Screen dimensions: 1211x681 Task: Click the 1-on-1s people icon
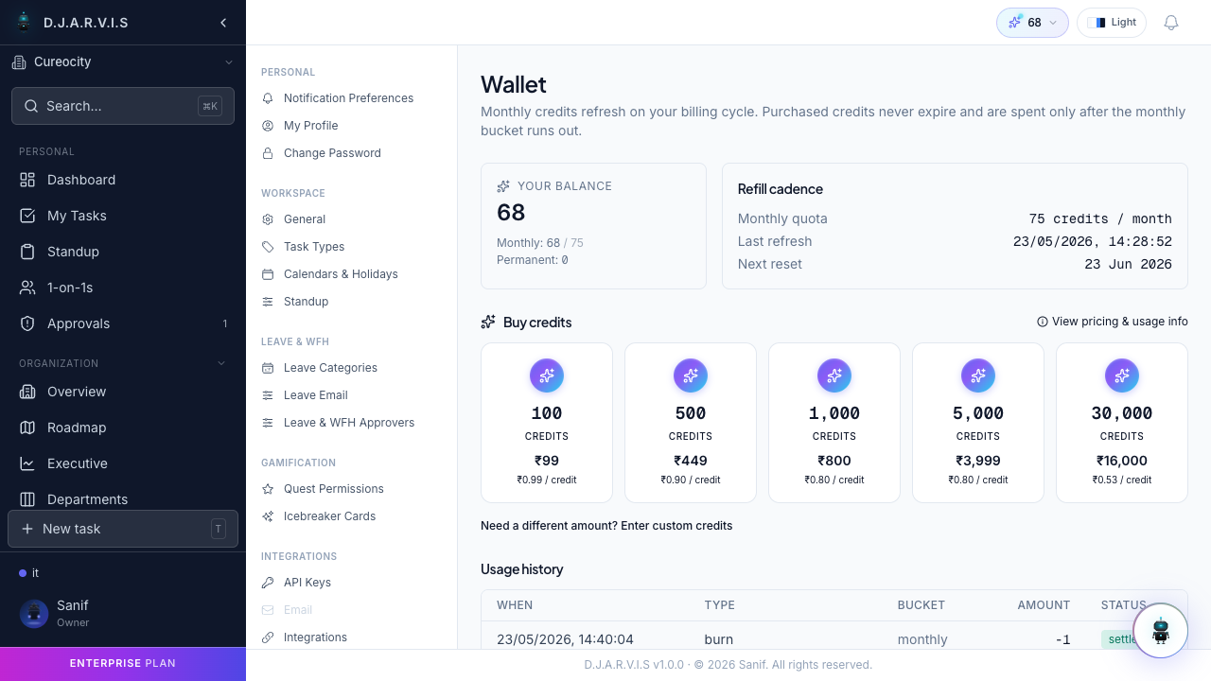click(27, 288)
